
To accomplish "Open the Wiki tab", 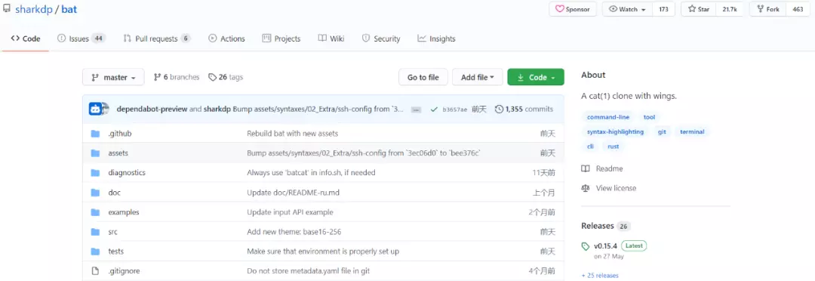I will click(x=331, y=39).
